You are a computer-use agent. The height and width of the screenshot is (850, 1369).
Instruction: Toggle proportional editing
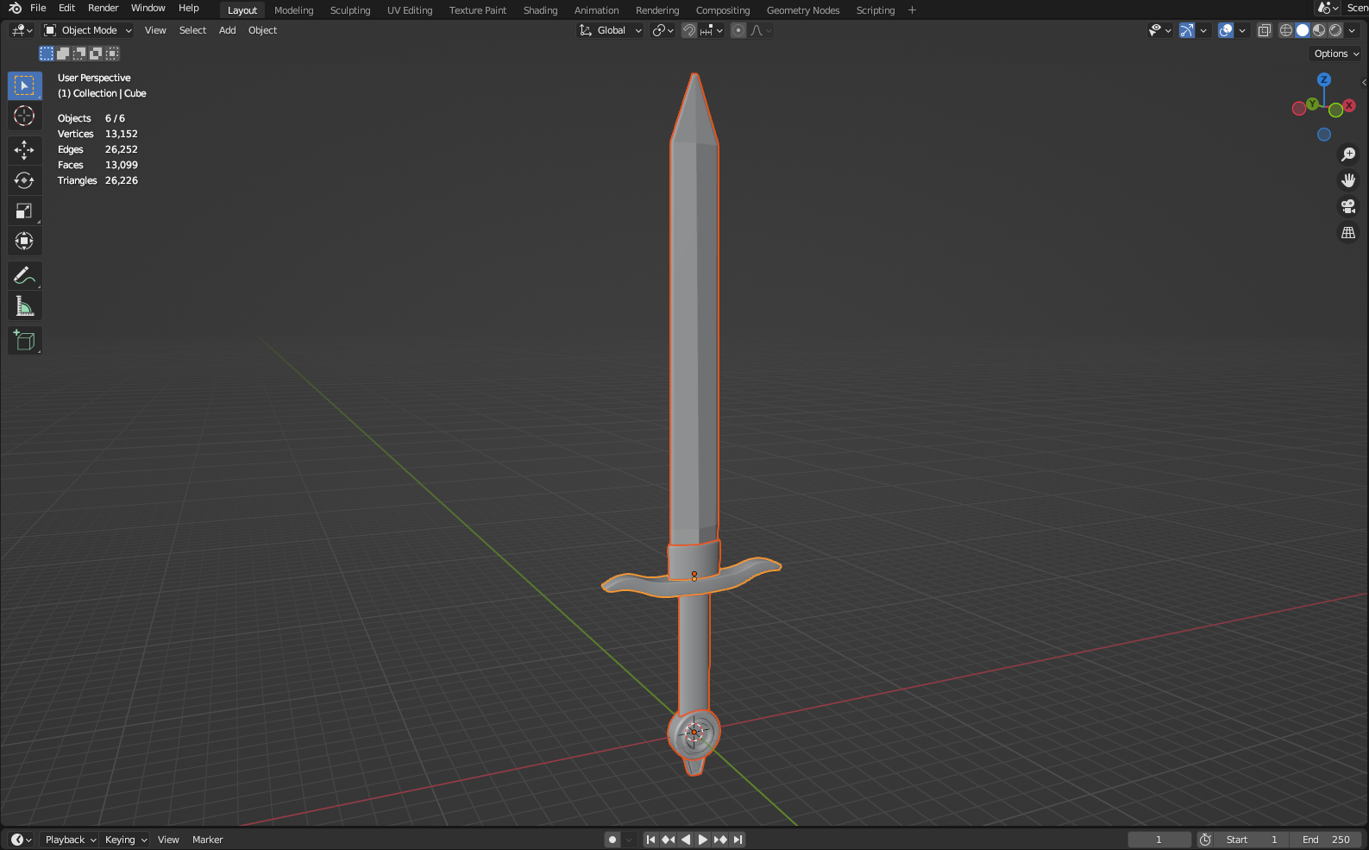[x=738, y=30]
